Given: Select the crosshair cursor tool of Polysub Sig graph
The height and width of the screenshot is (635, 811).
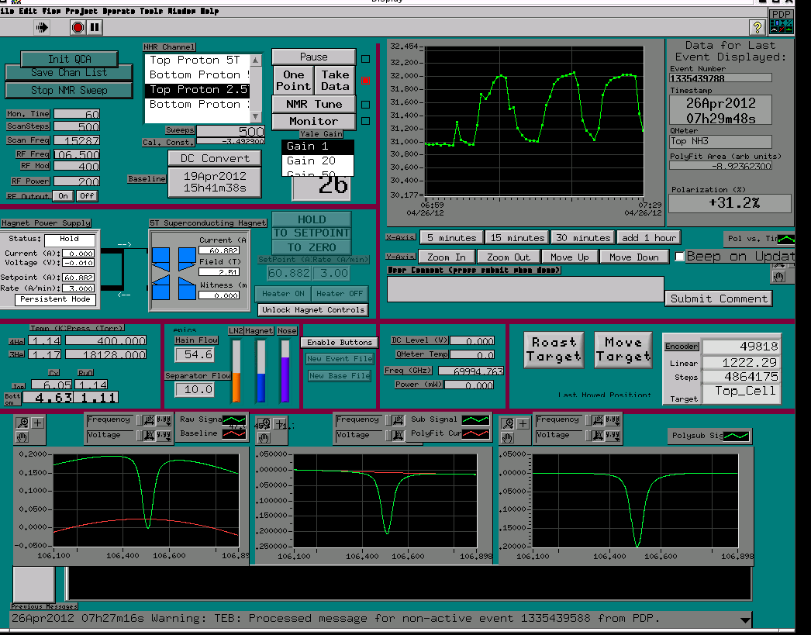Looking at the screenshot, I should point(523,423).
